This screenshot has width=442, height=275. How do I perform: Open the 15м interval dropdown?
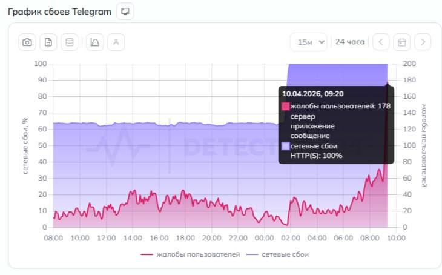pos(309,42)
